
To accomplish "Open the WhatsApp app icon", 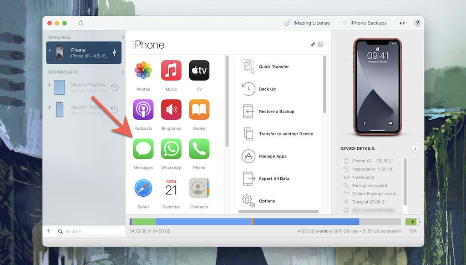I will [171, 149].
